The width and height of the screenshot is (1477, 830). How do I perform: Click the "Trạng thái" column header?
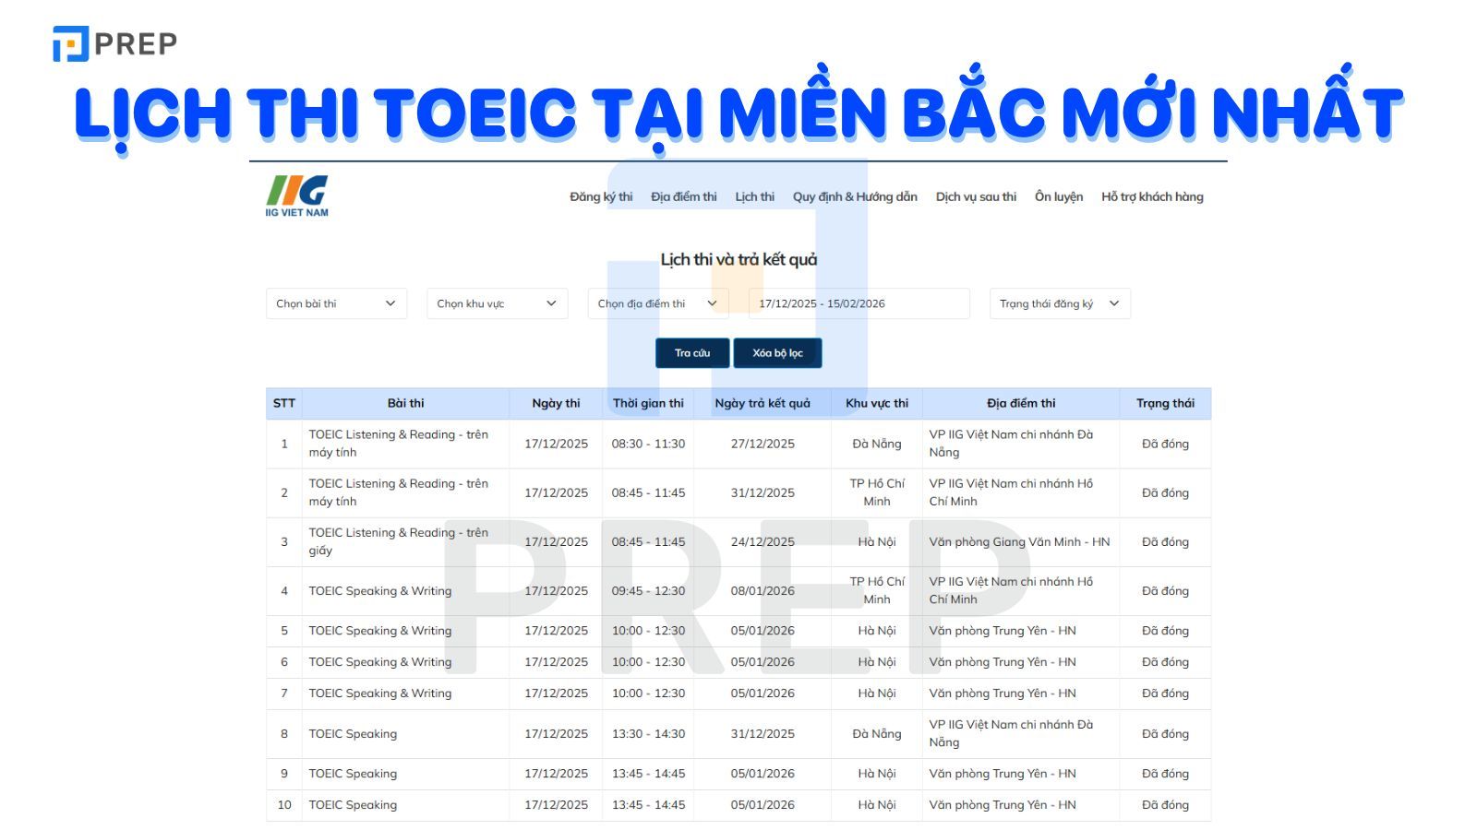click(1166, 403)
